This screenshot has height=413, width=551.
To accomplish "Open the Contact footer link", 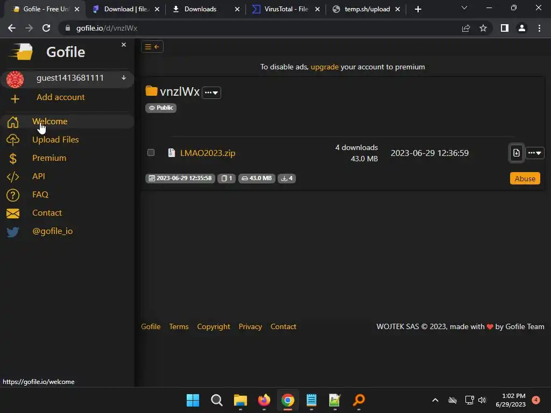I will [283, 326].
